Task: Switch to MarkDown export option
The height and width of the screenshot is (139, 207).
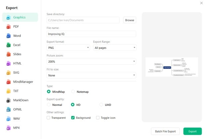Action: point(20,100)
